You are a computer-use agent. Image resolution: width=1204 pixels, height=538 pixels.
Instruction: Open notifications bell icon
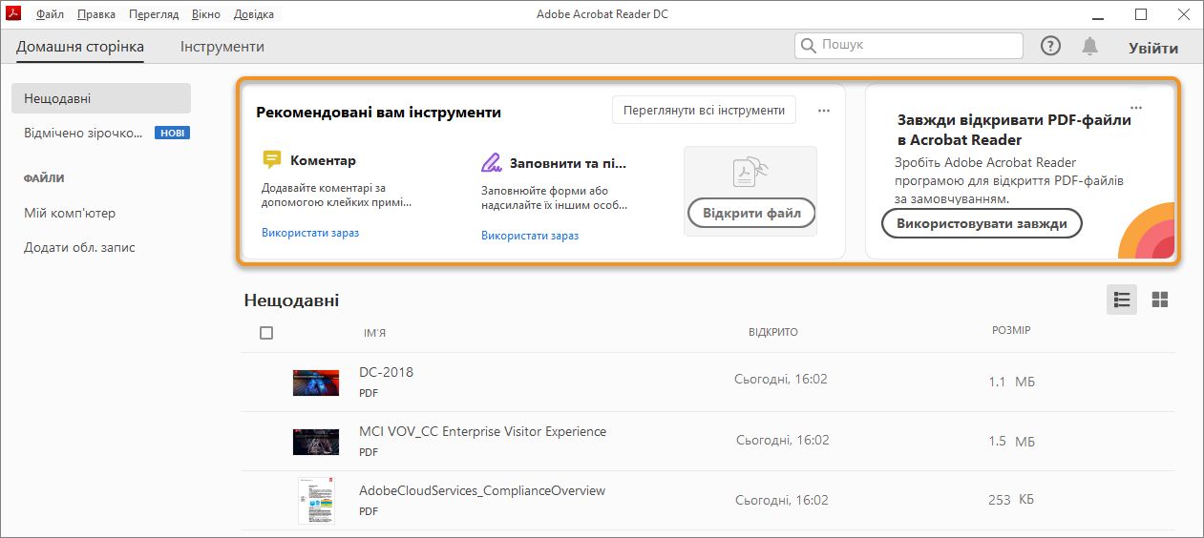1089,46
